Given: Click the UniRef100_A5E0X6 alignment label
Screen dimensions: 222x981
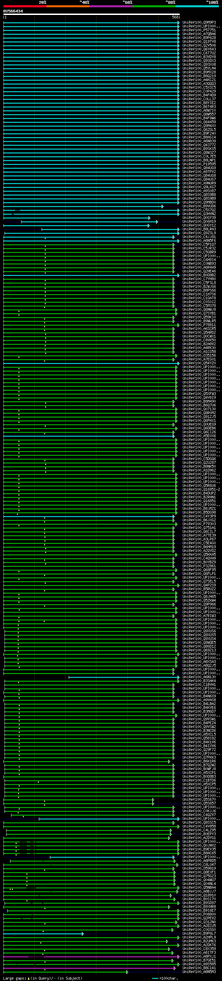Looking at the screenshot, I should click(x=199, y=436).
